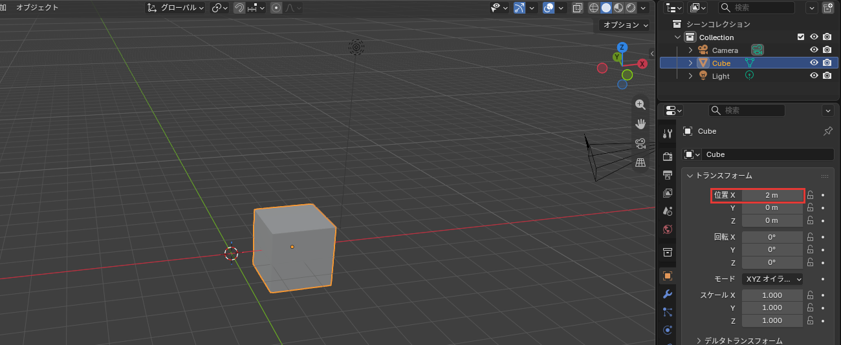This screenshot has height=345, width=841.
Task: Select シーンコレクション in outliner
Action: (x=718, y=25)
